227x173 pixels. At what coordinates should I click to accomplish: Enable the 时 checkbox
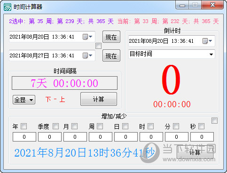coord(150,126)
